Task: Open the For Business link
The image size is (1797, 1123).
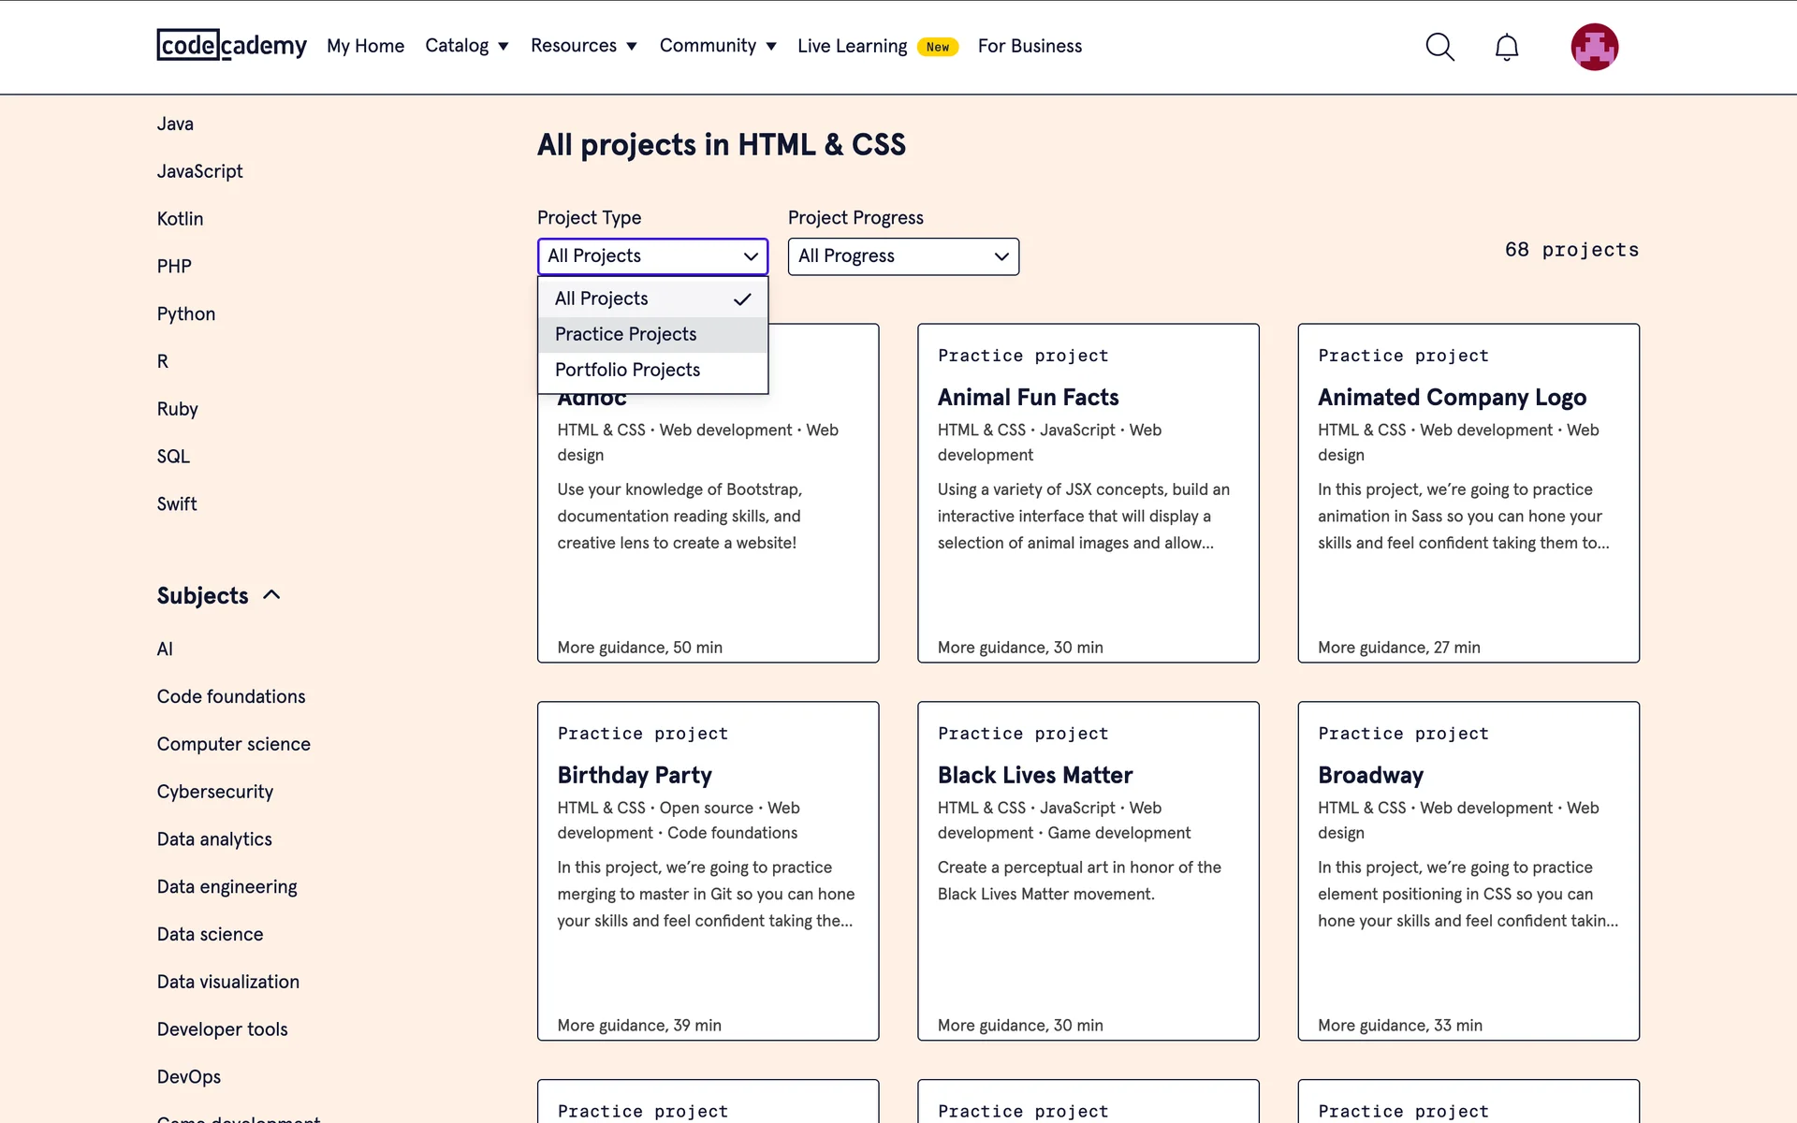Action: pyautogui.click(x=1030, y=46)
